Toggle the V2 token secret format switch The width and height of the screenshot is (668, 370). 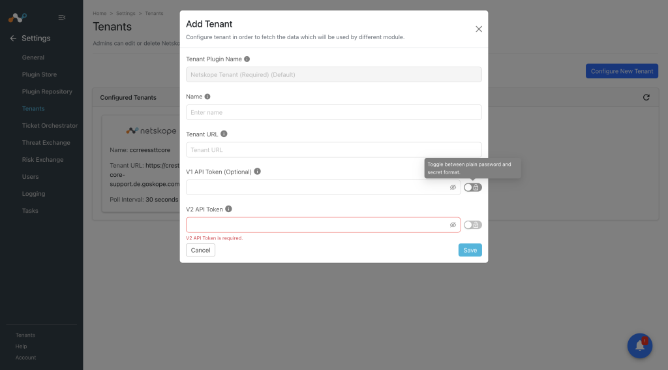click(473, 225)
